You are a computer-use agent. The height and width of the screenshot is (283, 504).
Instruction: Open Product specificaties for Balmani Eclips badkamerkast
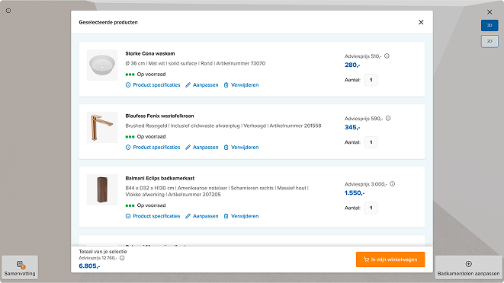point(152,216)
